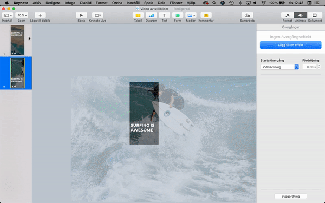Show the Format inspector
Viewport: 325px width, 203px height.
point(288,15)
